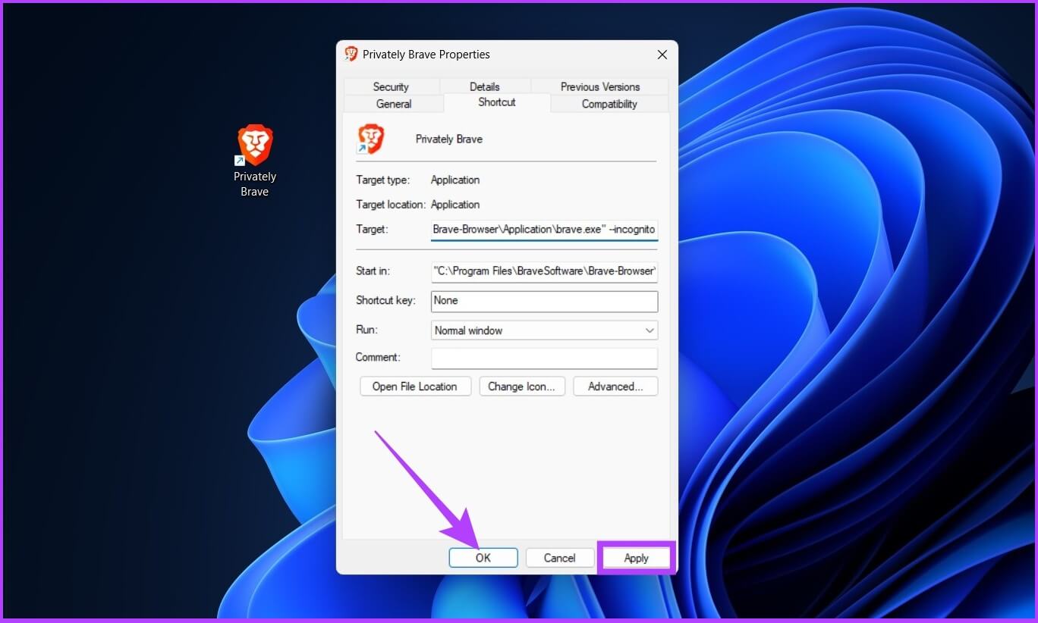
Task: Close the Privately Brave Properties dialog
Action: tap(662, 55)
